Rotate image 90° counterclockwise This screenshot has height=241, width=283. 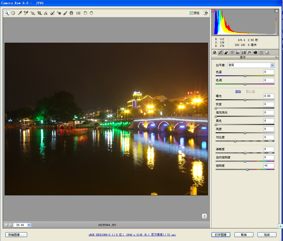(x=85, y=13)
